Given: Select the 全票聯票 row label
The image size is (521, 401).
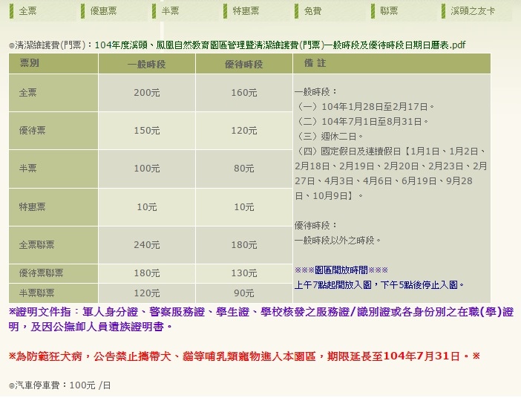Looking at the screenshot, I should coord(36,245).
